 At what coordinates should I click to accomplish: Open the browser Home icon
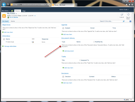pos(127,5)
